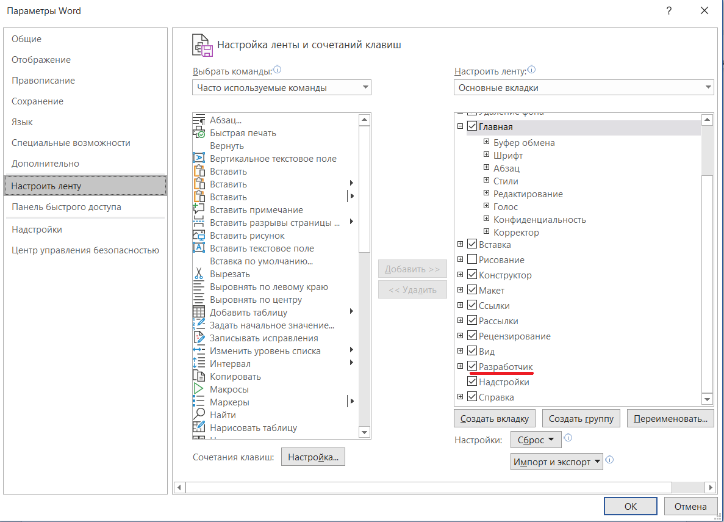Screen dimensions: 724x522
Task: Toggle the Справка checkbox
Action: (472, 396)
